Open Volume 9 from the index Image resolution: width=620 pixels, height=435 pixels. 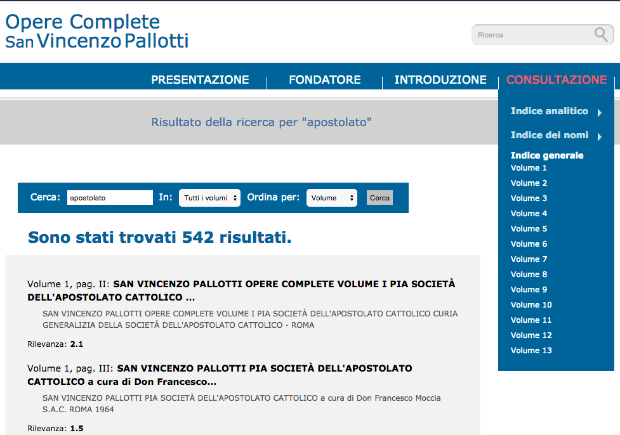(529, 290)
